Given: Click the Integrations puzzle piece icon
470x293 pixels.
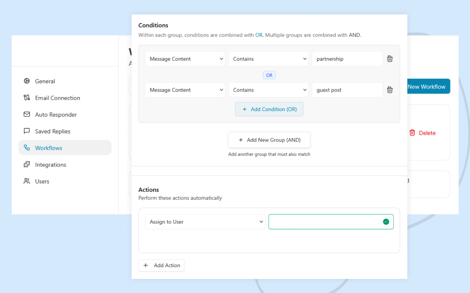Looking at the screenshot, I should pos(27,165).
